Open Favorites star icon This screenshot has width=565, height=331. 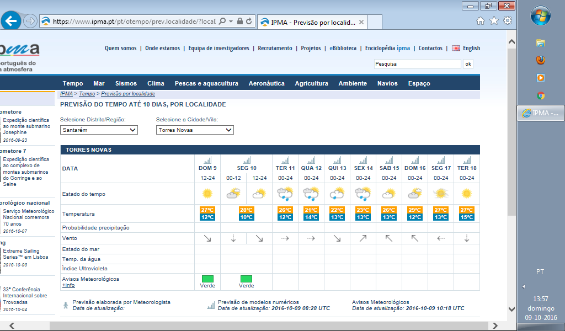[x=494, y=21]
